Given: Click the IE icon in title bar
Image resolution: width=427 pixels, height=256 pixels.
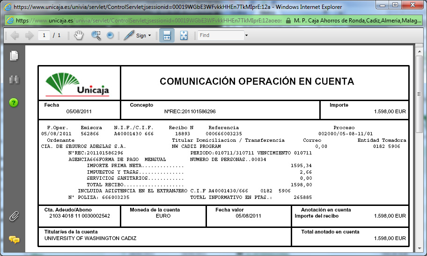Looking at the screenshot, I should [x=8, y=7].
